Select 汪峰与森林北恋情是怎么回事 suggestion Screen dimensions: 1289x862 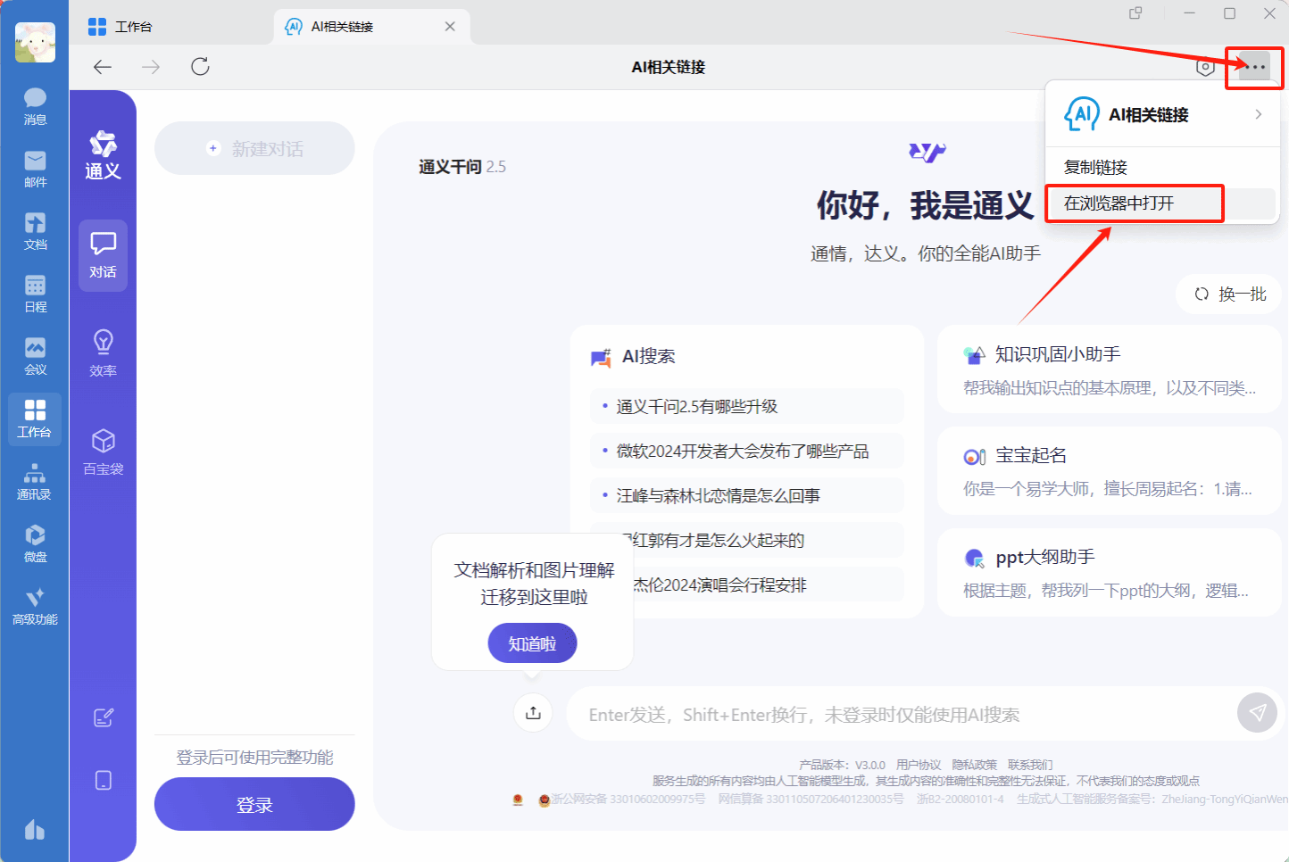pos(747,495)
